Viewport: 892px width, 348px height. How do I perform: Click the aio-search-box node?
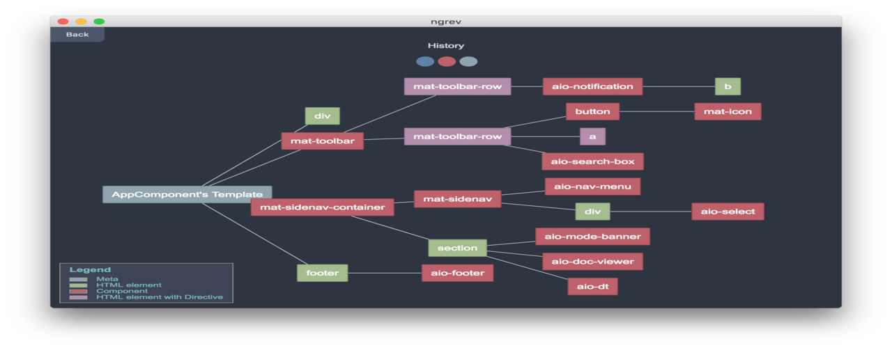pyautogui.click(x=592, y=161)
